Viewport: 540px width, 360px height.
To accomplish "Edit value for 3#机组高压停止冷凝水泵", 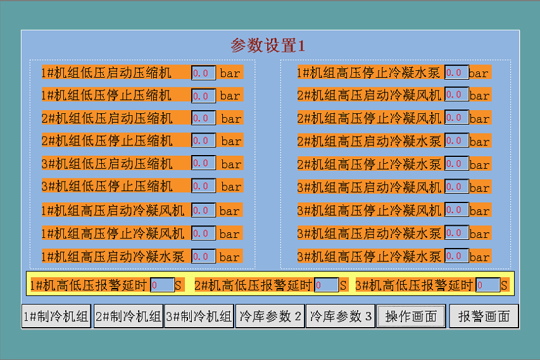I will pos(456,256).
